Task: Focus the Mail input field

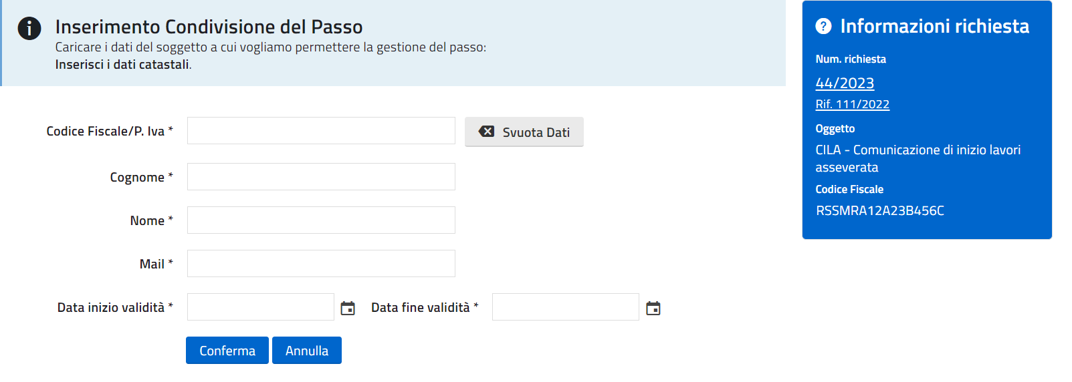Action: click(x=321, y=264)
